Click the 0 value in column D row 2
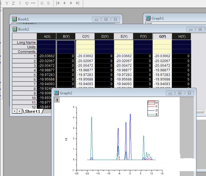The image size is (206, 176). pyautogui.click(x=104, y=61)
